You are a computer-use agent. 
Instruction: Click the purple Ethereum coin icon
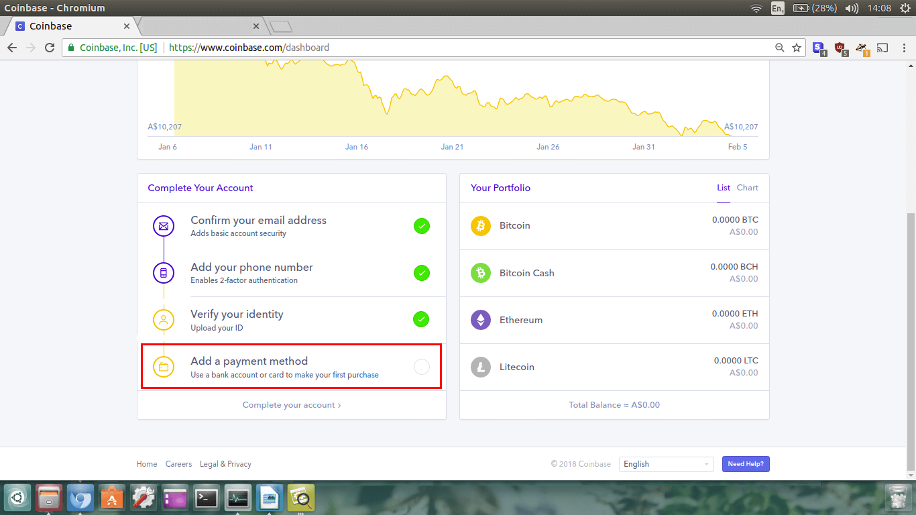click(481, 320)
